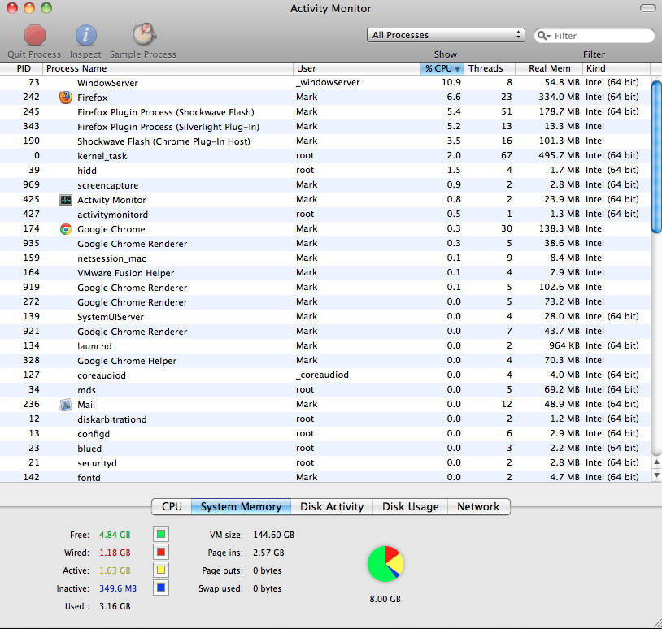Click the green Free memory swatch
The image size is (662, 629).
161,535
